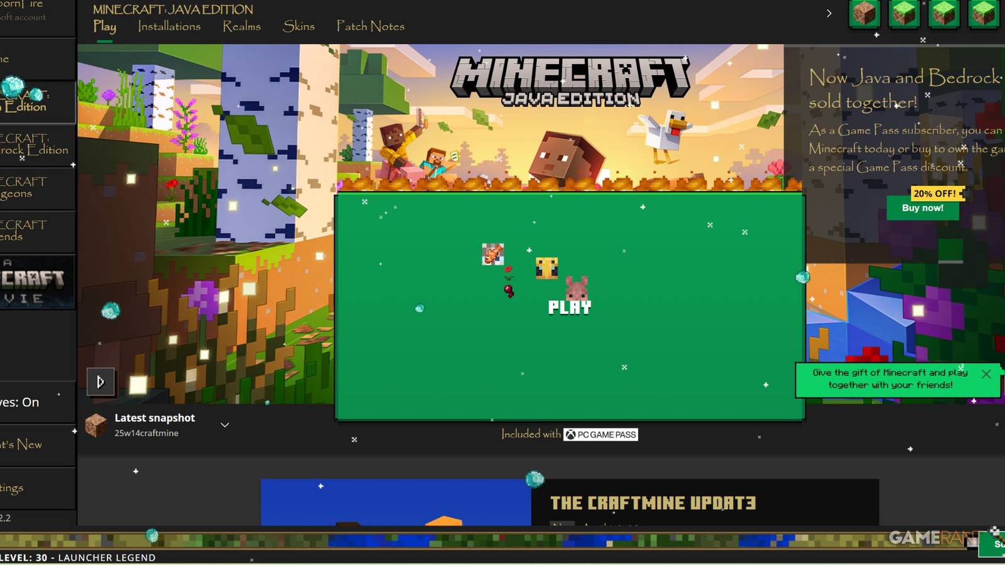Screen dimensions: 1005x565
Task: Go to the Skins tab
Action: click(x=298, y=26)
